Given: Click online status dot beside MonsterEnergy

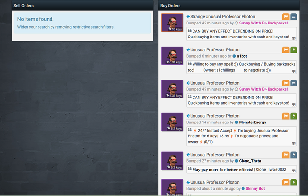Looking at the screenshot, I should coord(236,122).
